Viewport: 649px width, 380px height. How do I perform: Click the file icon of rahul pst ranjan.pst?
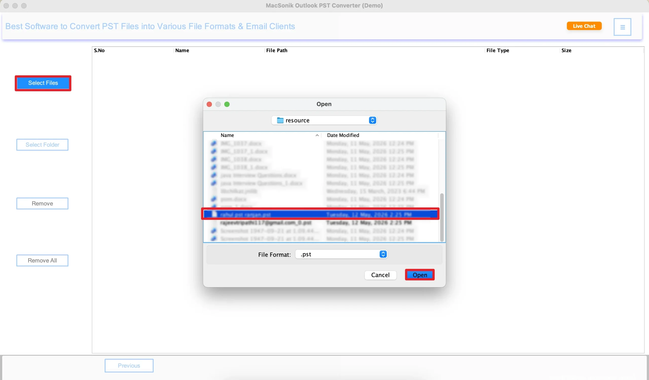(x=214, y=214)
